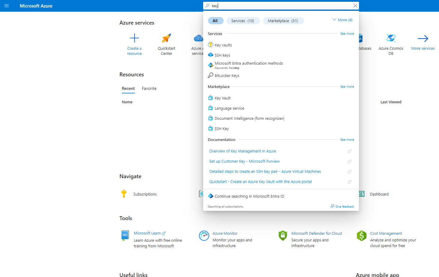Open Microsoft Defender for Cloud link
Screen dimensions: 439x277
[x=316, y=234]
